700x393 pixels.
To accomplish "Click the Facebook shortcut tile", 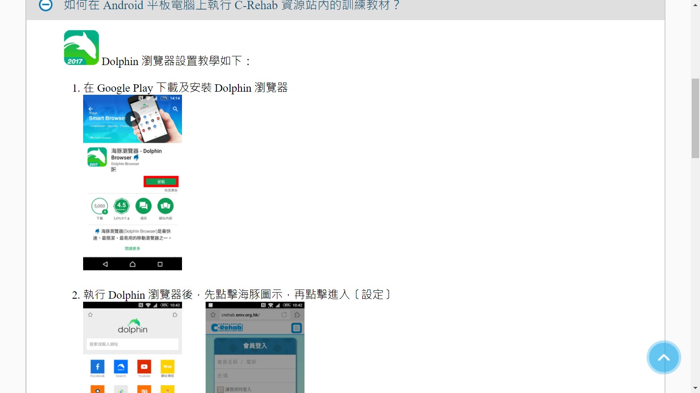I will [x=98, y=367].
